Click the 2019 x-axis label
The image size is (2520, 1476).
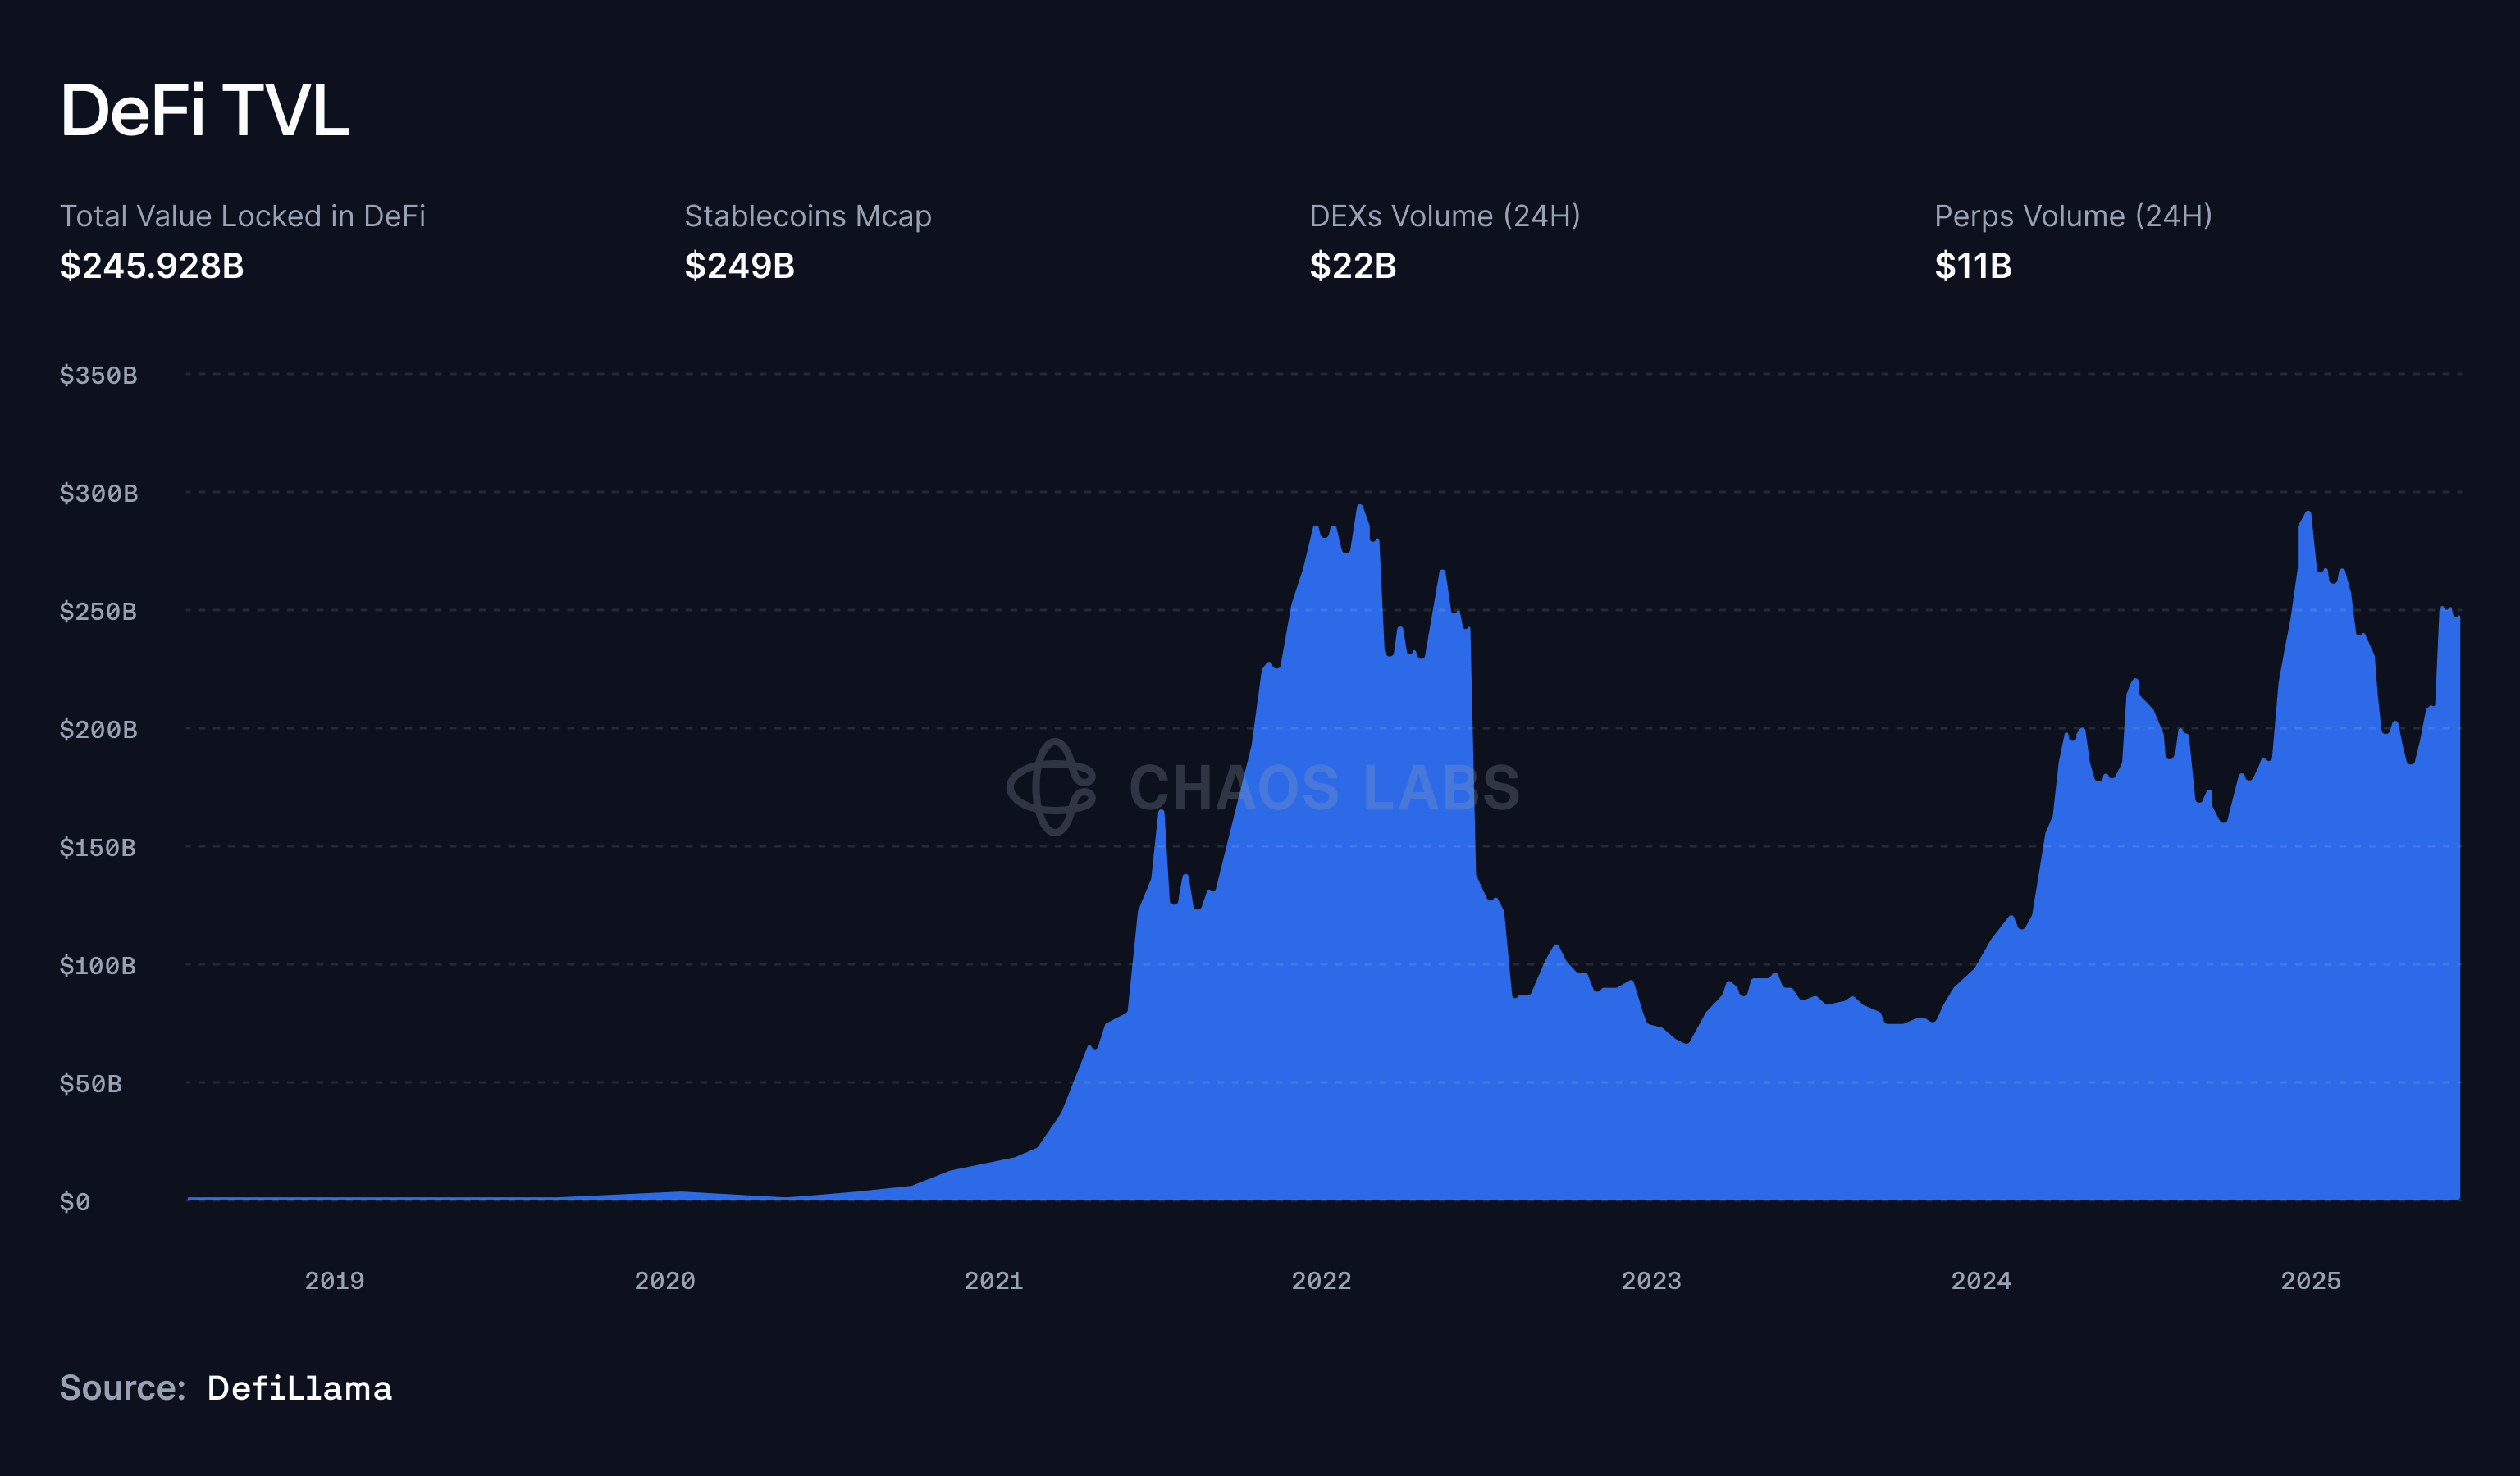pos(334,1280)
